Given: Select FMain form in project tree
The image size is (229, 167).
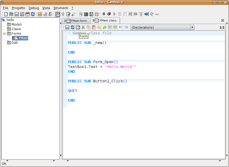Looking at the screenshot, I should 23,38.
